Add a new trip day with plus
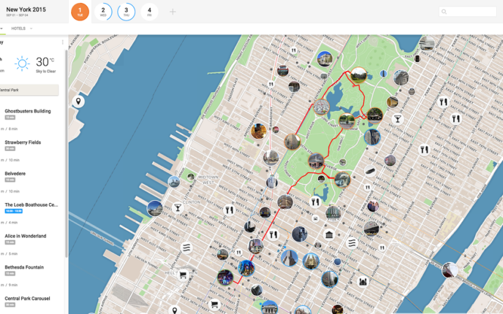Screen dimensions: 503x314 point(173,12)
